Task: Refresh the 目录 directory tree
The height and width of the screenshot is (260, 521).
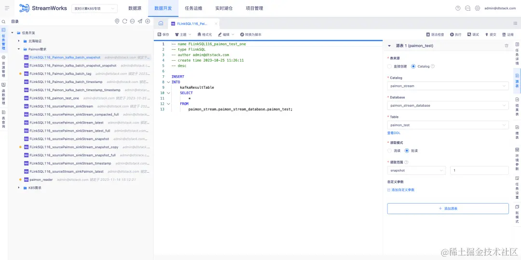Action: point(124,21)
